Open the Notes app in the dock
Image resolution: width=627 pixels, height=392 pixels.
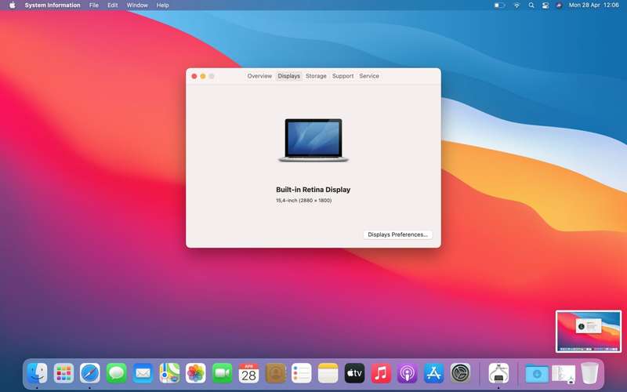click(328, 373)
